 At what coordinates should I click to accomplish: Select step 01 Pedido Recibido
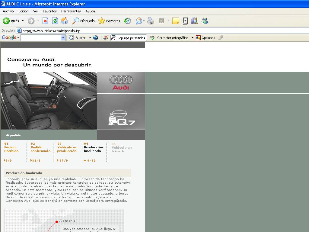11,147
